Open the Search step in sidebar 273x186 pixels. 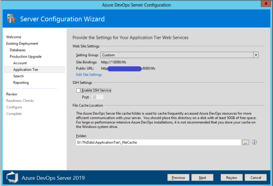[18, 76]
